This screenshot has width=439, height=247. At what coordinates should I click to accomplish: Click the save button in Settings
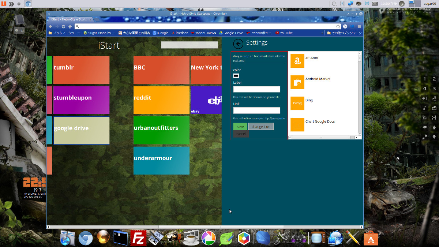(x=240, y=127)
